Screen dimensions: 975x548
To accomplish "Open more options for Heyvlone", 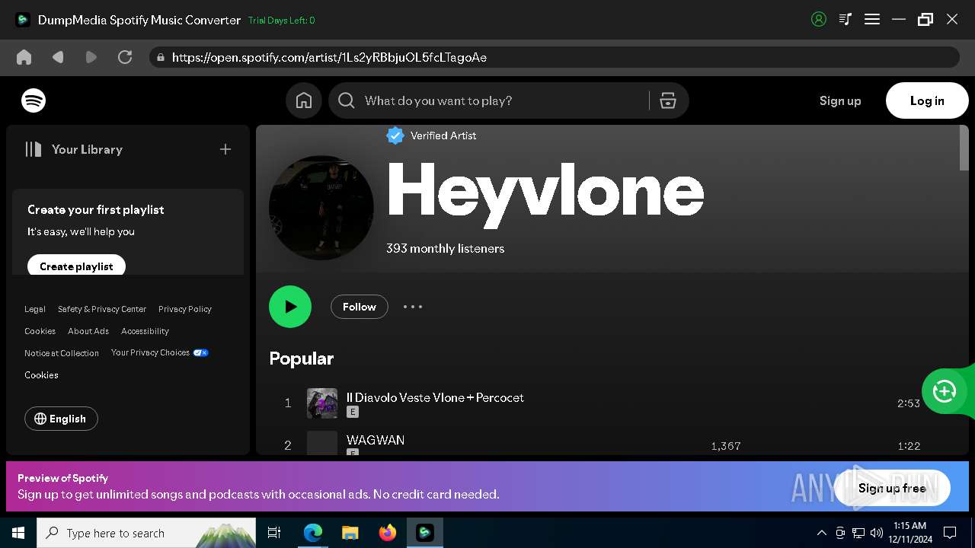I will click(x=413, y=307).
